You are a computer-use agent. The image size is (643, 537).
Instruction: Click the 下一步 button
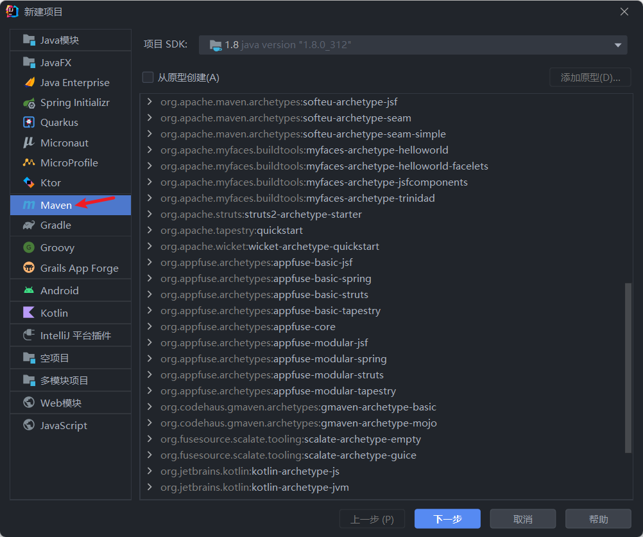447,519
